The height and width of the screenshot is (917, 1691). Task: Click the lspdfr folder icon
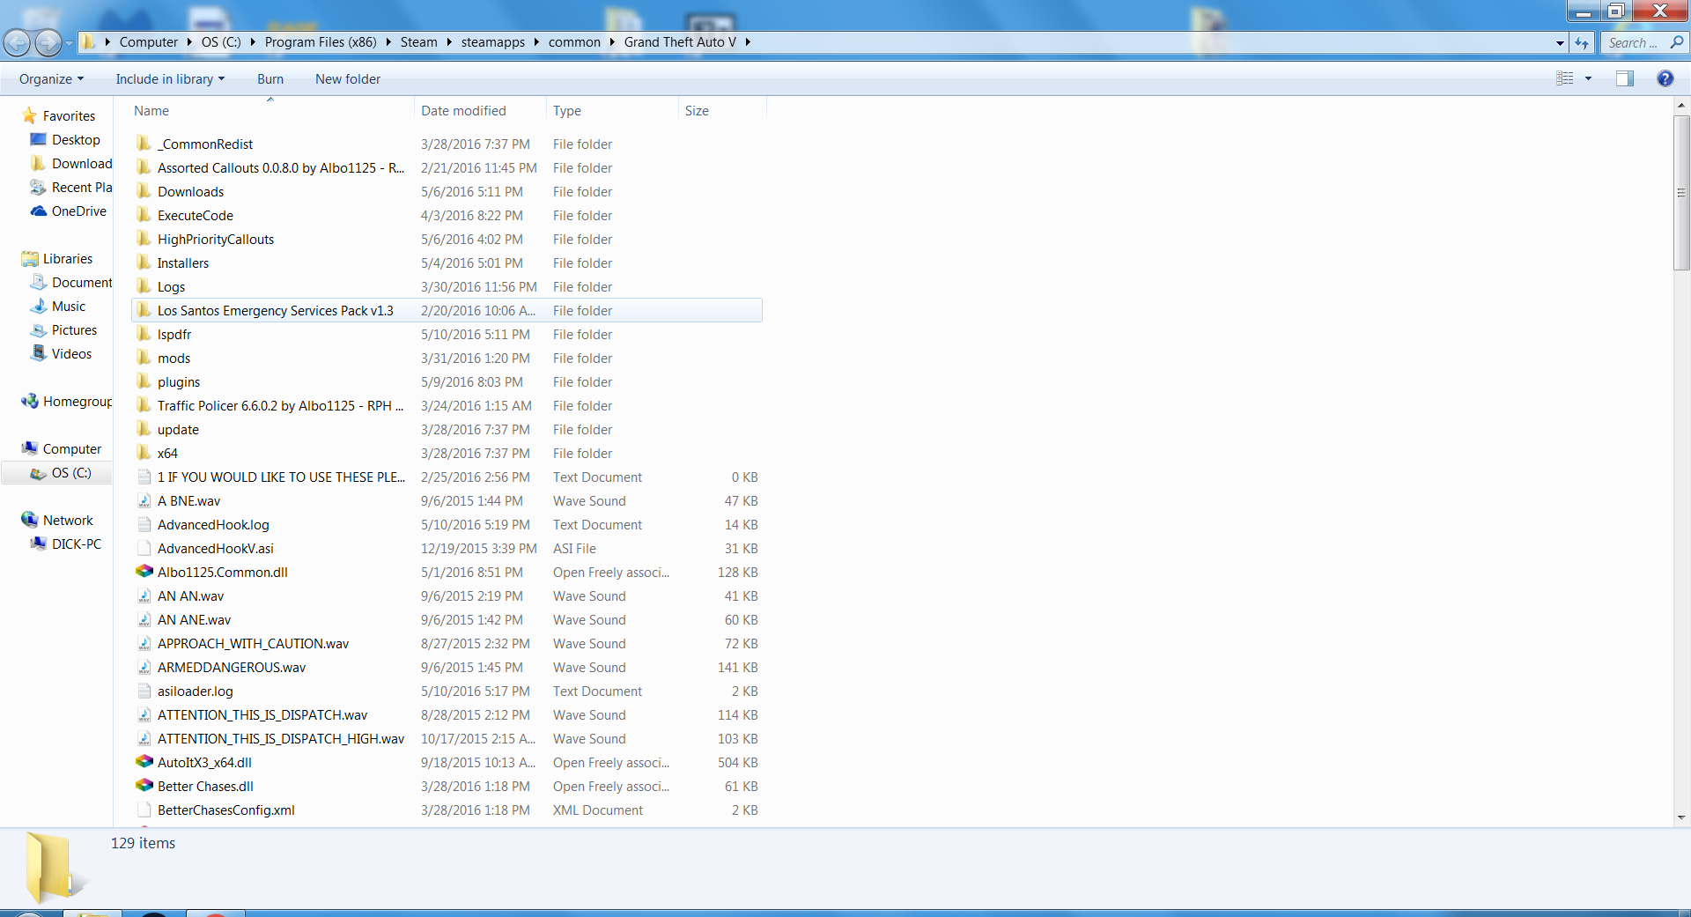point(144,334)
